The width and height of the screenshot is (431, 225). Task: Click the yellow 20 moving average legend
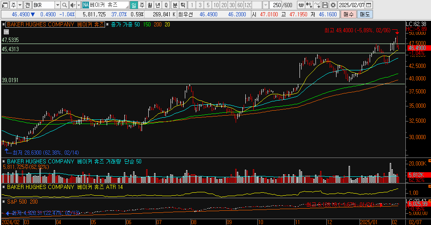point(167,25)
